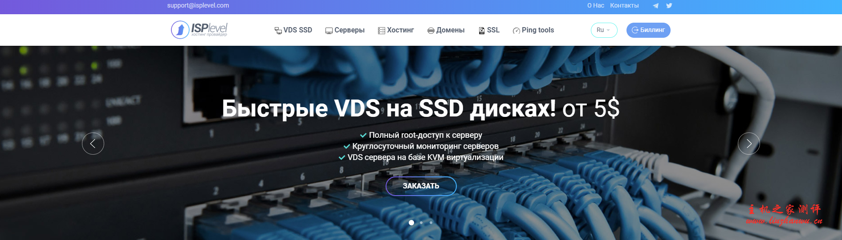Image resolution: width=842 pixels, height=240 pixels.
Task: Open the Twitter icon link
Action: click(669, 6)
